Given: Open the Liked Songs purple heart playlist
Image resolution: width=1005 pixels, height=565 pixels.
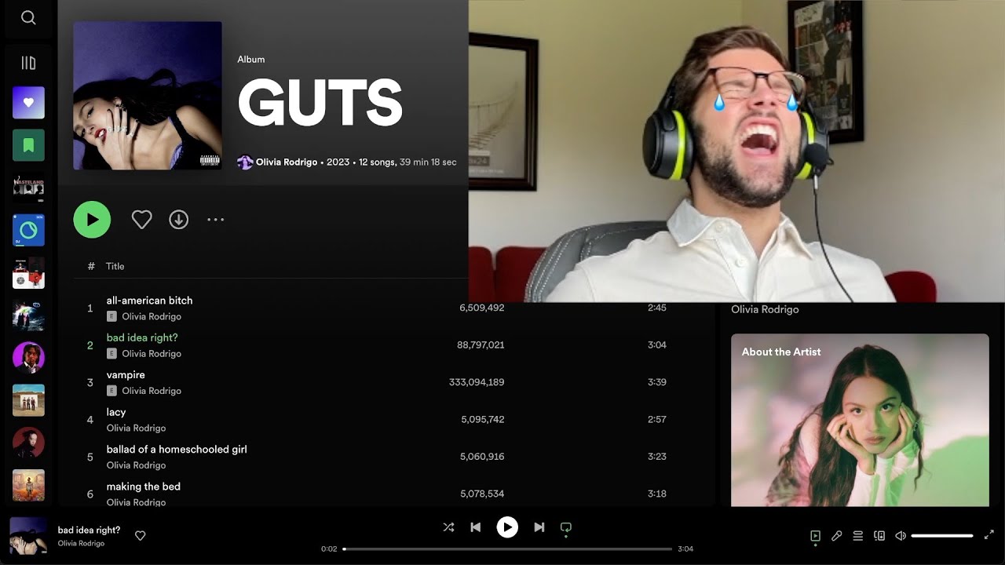Looking at the screenshot, I should pos(28,103).
